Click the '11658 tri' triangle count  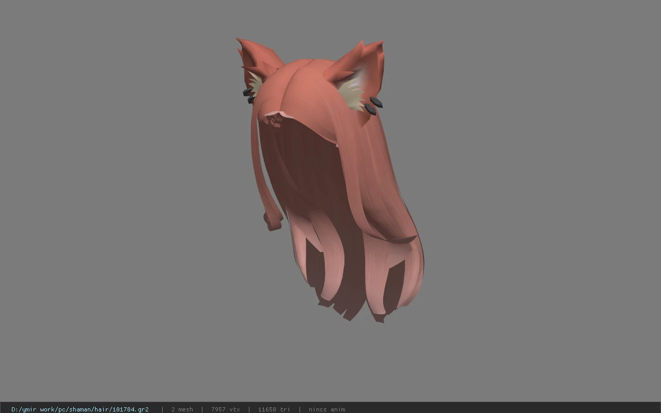[x=274, y=409]
